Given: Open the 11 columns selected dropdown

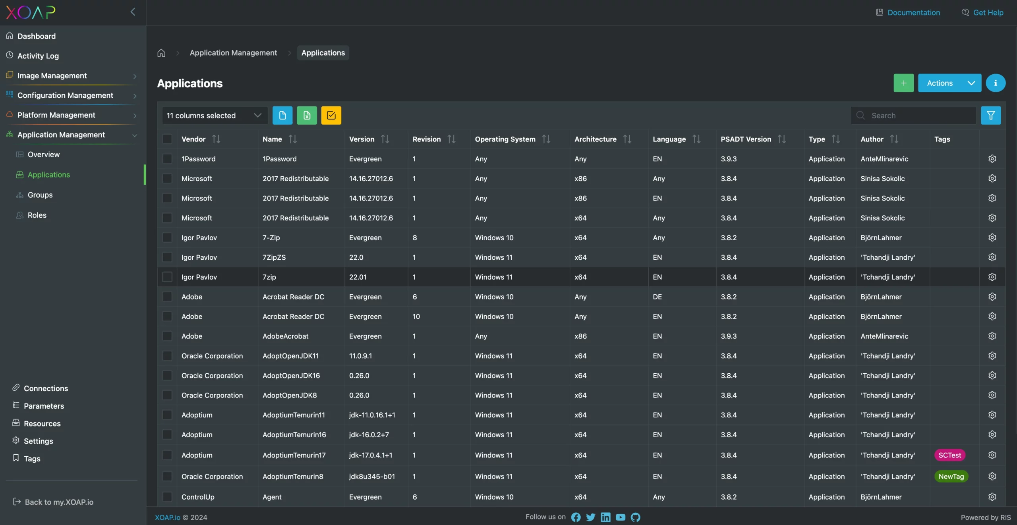Looking at the screenshot, I should pyautogui.click(x=215, y=116).
